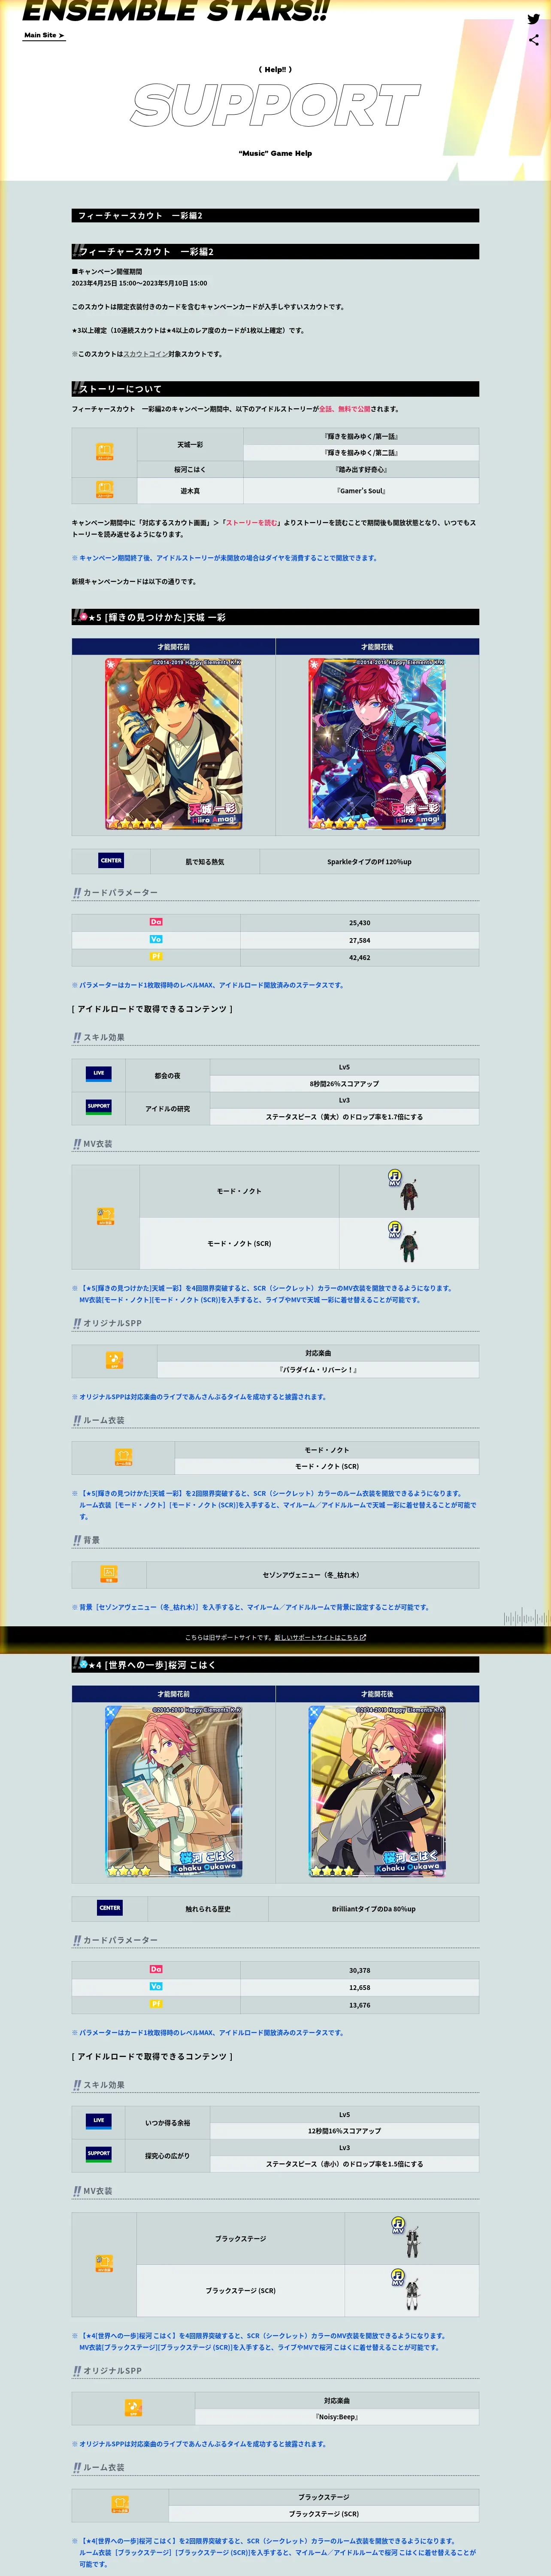
Task: Click the song title 『Noisy:Beep』
Action: click(336, 2417)
